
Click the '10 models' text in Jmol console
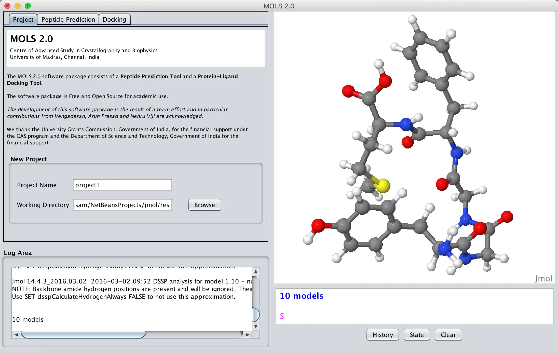[302, 296]
